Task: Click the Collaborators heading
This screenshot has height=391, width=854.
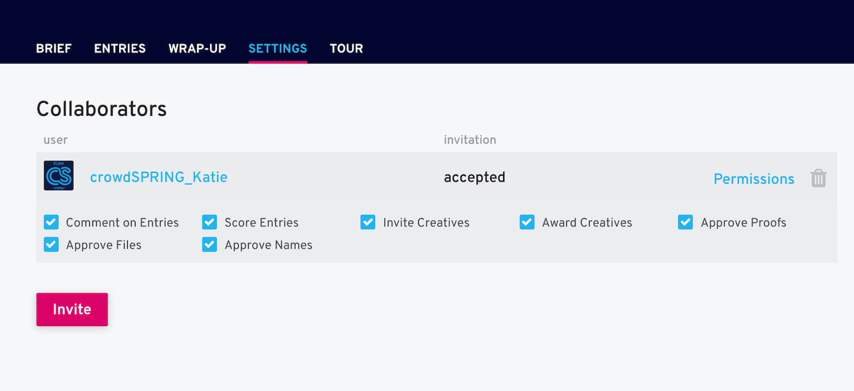Action: tap(101, 109)
